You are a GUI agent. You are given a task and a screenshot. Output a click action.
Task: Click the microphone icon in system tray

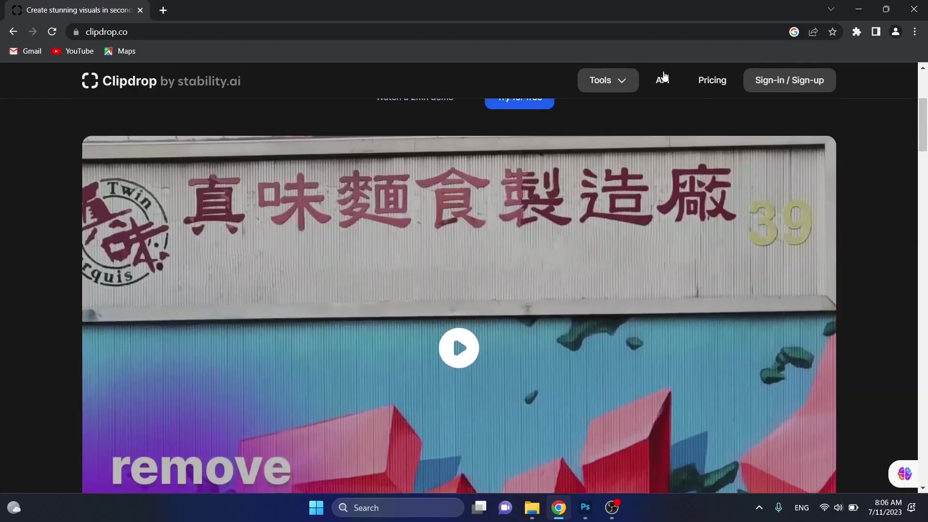click(x=779, y=508)
